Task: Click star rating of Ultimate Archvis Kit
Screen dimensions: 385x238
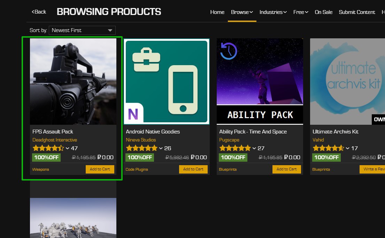Action: point(328,148)
